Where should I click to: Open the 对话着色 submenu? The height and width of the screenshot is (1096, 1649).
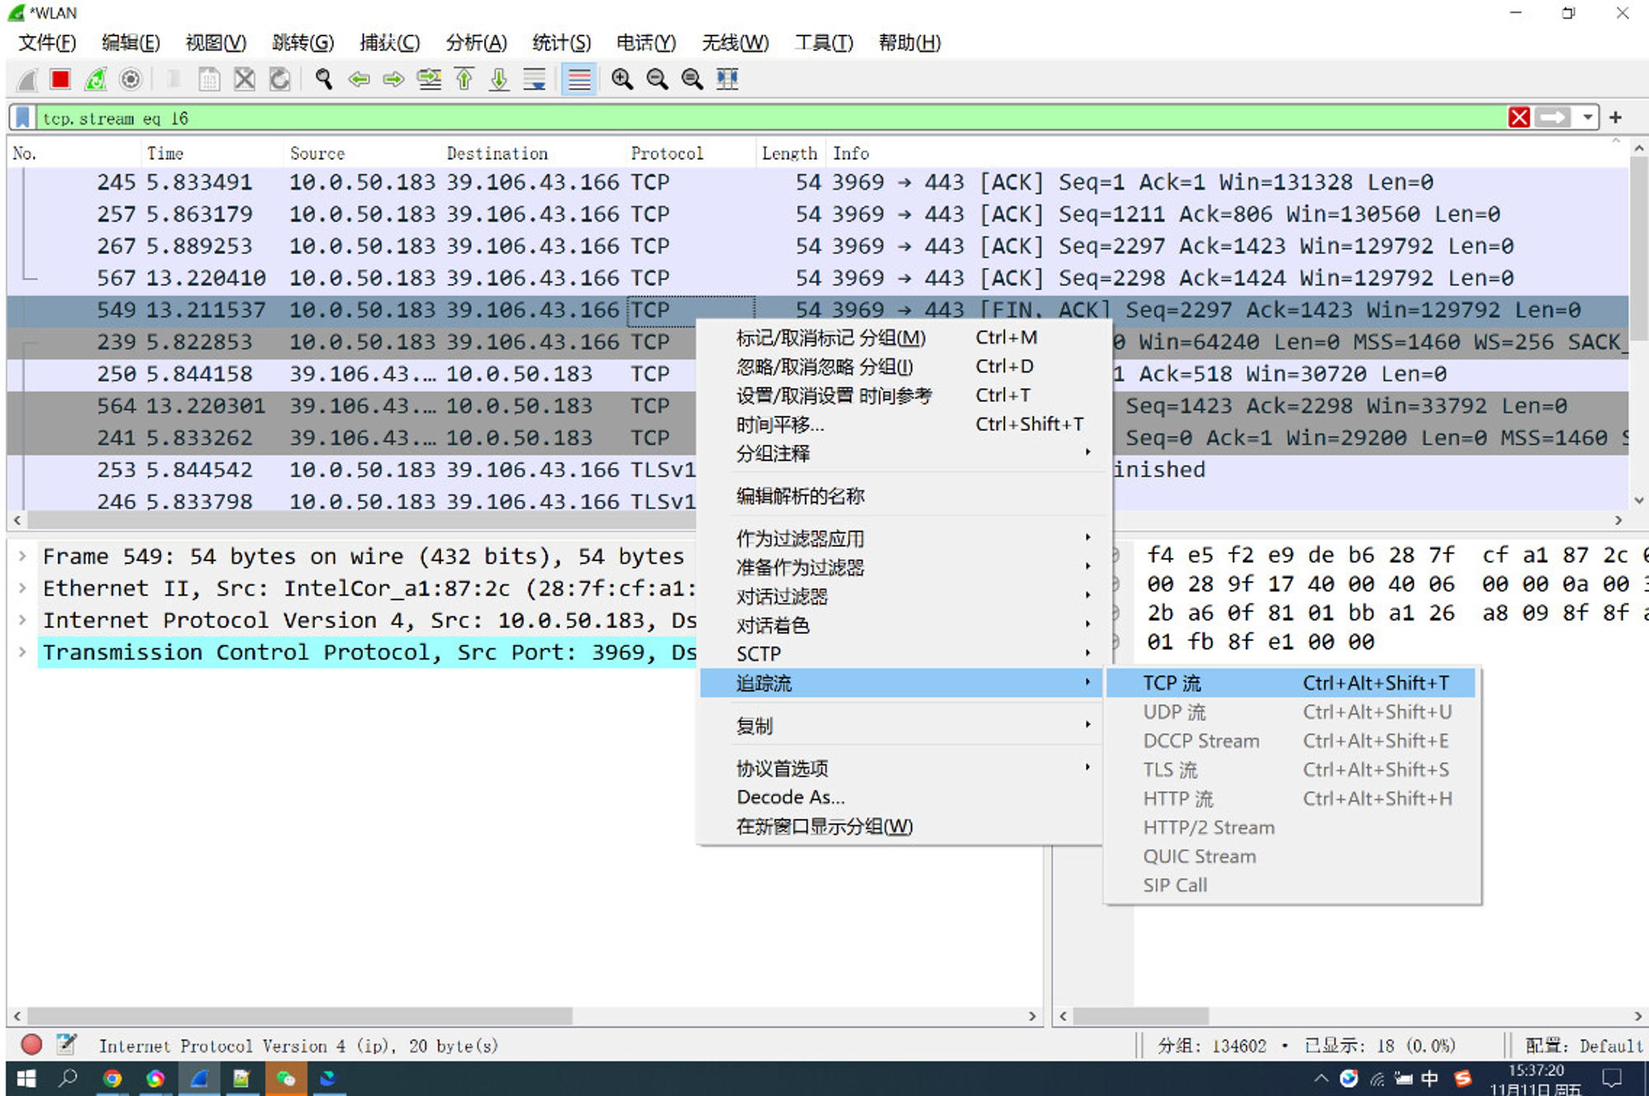[x=901, y=625]
